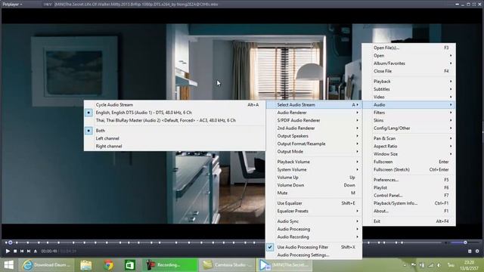Select Close File menu entry
The width and height of the screenshot is (484, 272).
[x=408, y=71]
